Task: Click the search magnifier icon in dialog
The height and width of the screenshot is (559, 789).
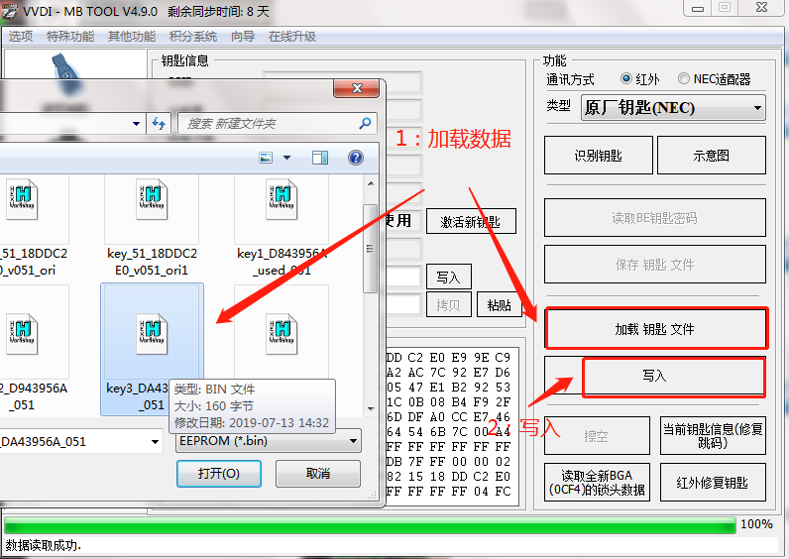Action: click(366, 123)
